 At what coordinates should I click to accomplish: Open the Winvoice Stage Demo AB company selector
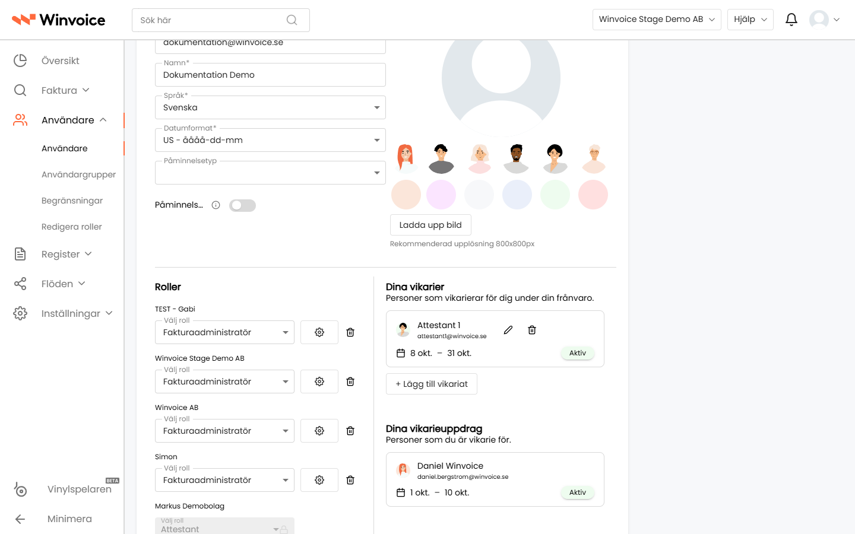coord(657,20)
